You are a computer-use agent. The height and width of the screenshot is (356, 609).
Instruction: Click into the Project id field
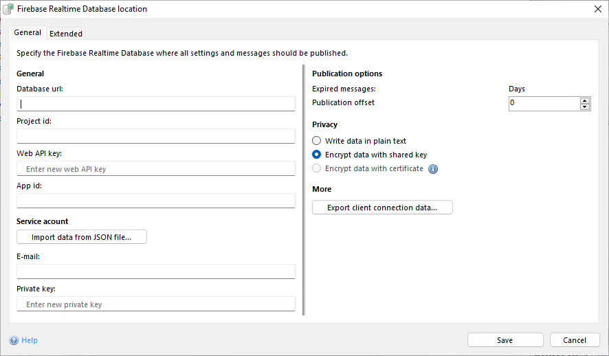click(x=156, y=136)
